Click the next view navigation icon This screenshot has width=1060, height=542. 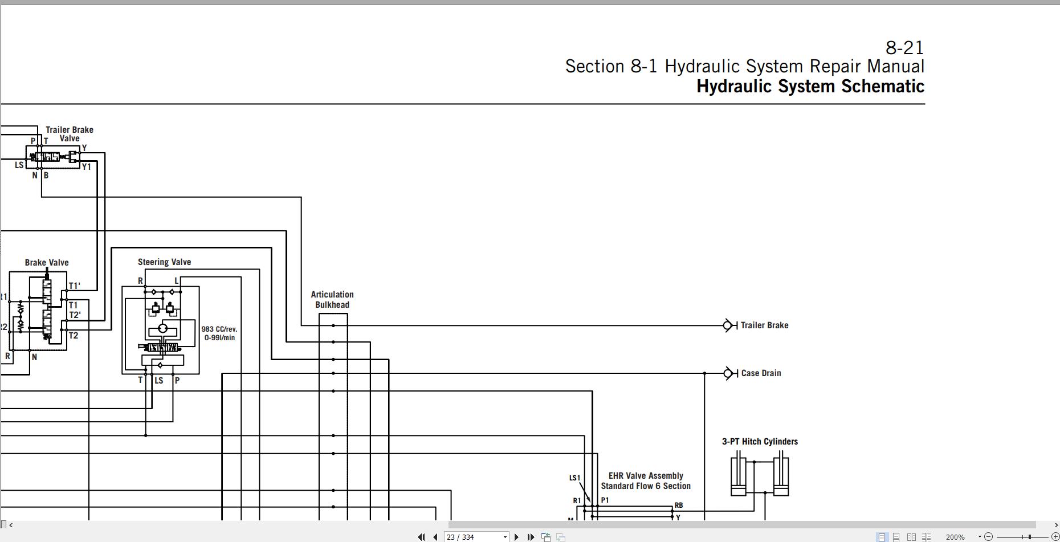[x=561, y=537]
